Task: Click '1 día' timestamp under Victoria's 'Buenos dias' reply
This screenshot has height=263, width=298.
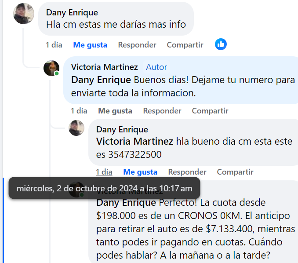Action: [79, 111]
